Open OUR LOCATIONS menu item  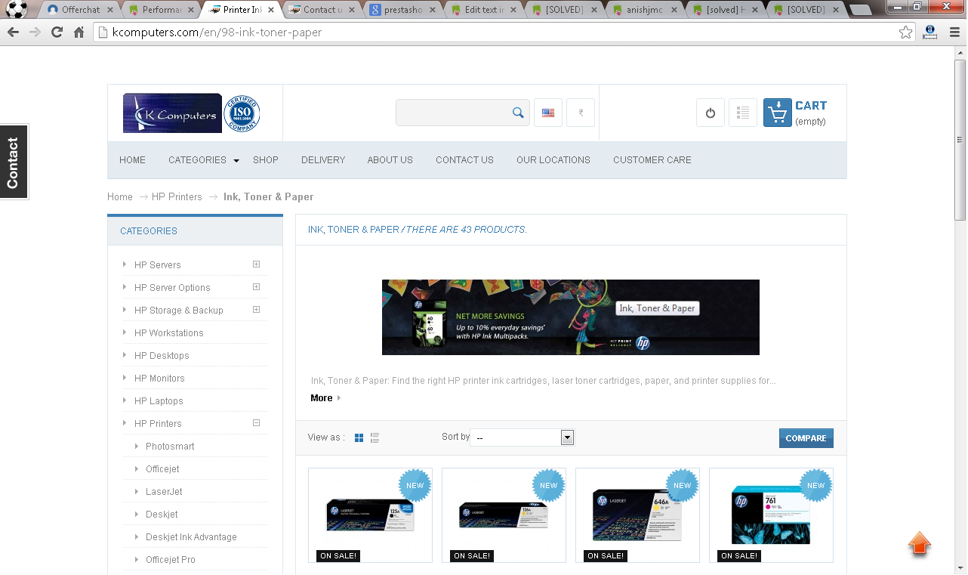click(x=553, y=160)
